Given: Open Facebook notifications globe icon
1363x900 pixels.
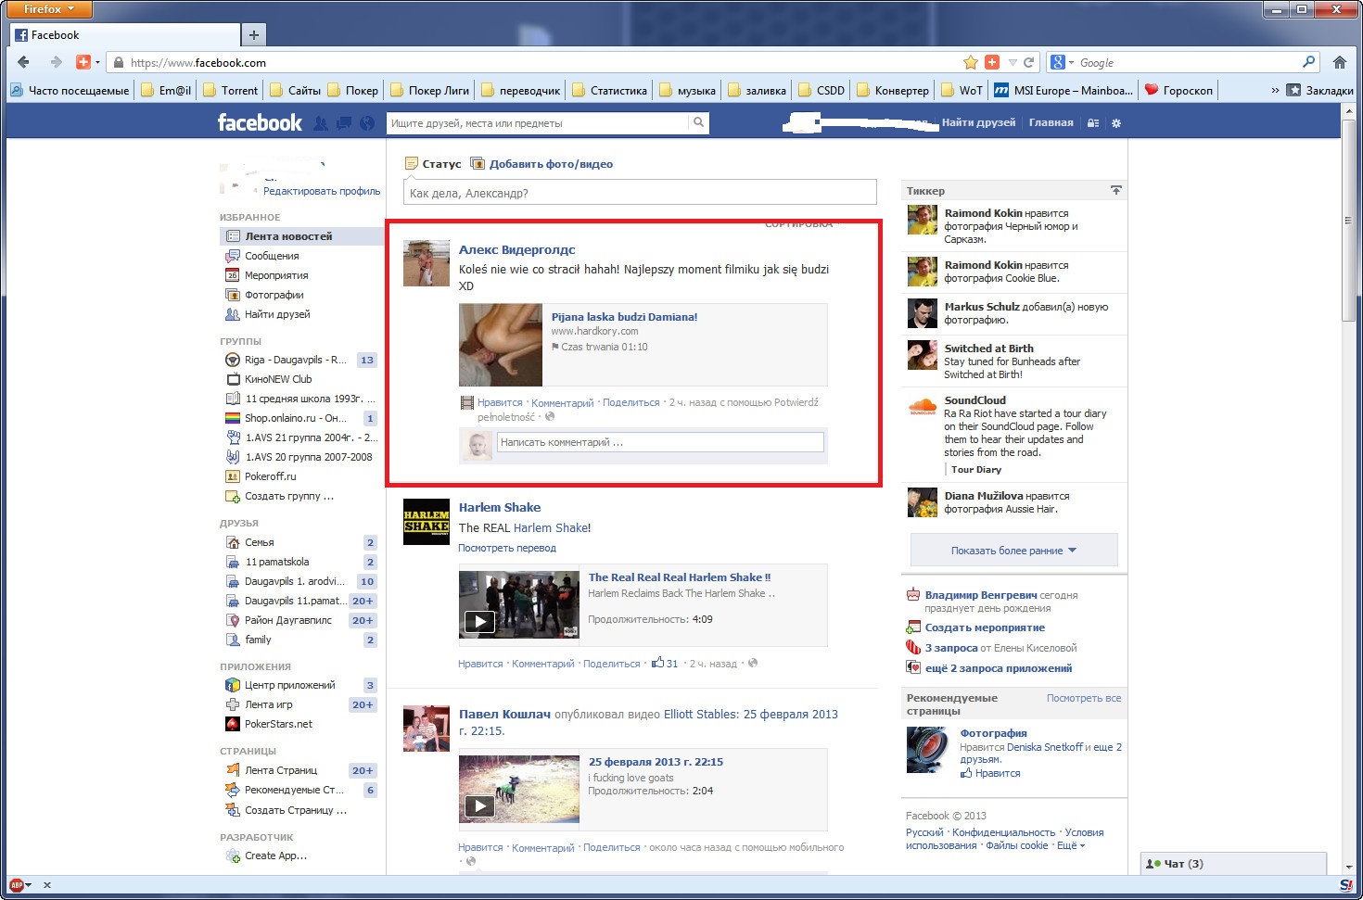Looking at the screenshot, I should [367, 123].
